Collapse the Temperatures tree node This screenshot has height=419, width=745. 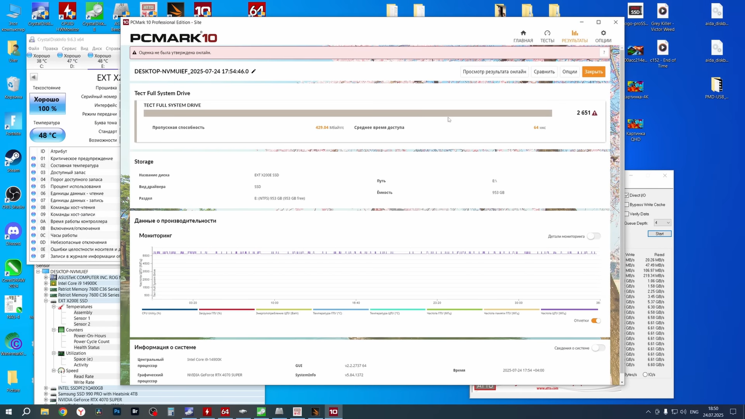click(54, 307)
